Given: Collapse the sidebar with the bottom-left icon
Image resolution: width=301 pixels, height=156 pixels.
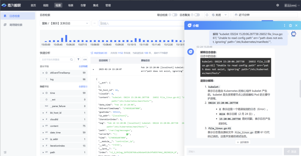Looking at the screenshot, I should (x=5, y=152).
